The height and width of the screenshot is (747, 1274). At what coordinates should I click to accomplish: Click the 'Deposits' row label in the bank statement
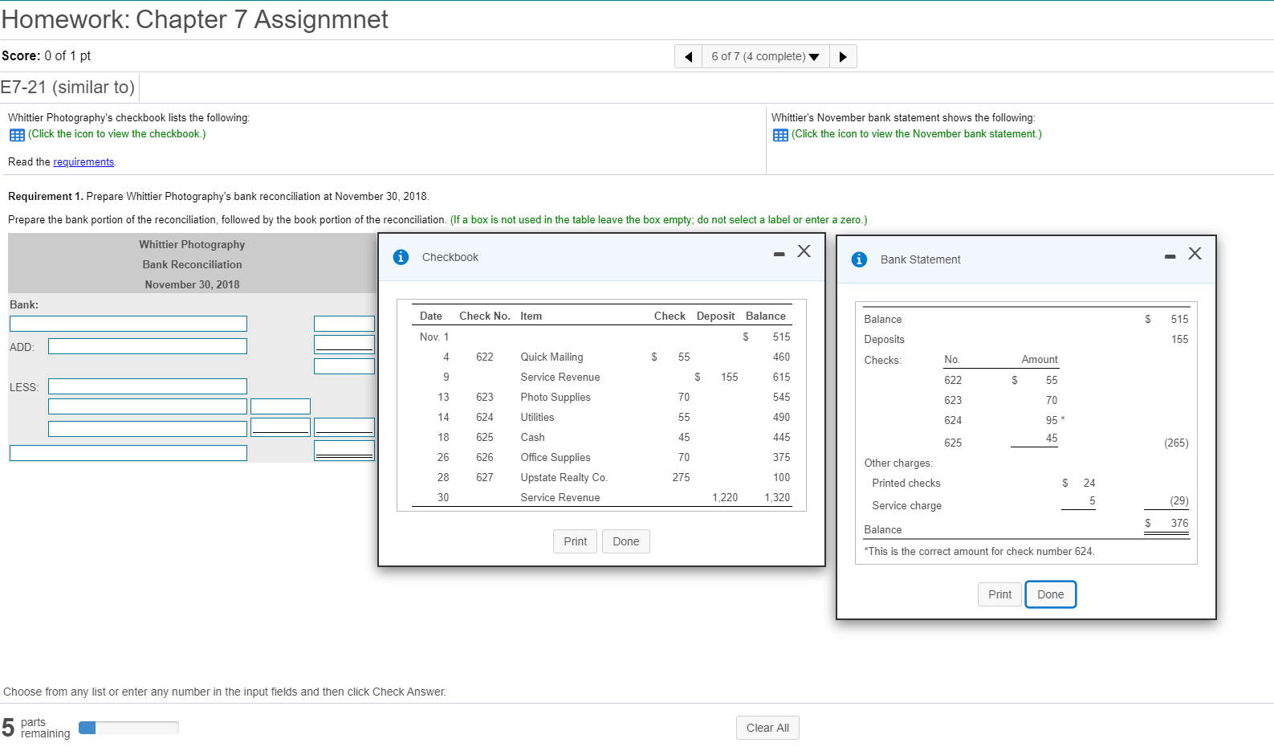click(x=884, y=340)
